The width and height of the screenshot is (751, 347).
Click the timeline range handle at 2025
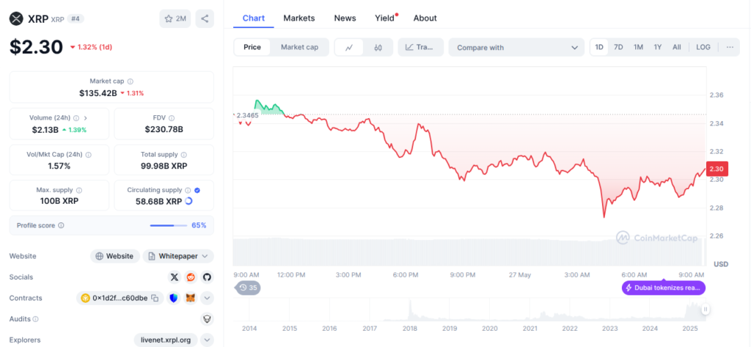click(705, 310)
